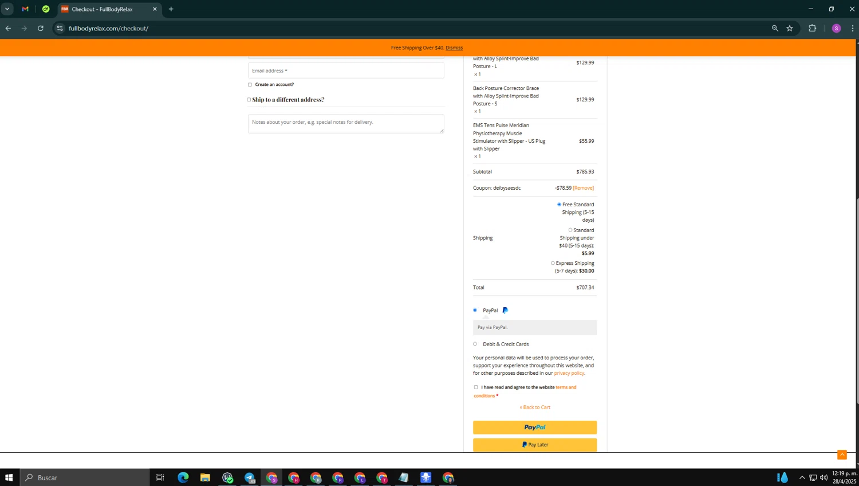Open the privacy policy link

(x=569, y=373)
